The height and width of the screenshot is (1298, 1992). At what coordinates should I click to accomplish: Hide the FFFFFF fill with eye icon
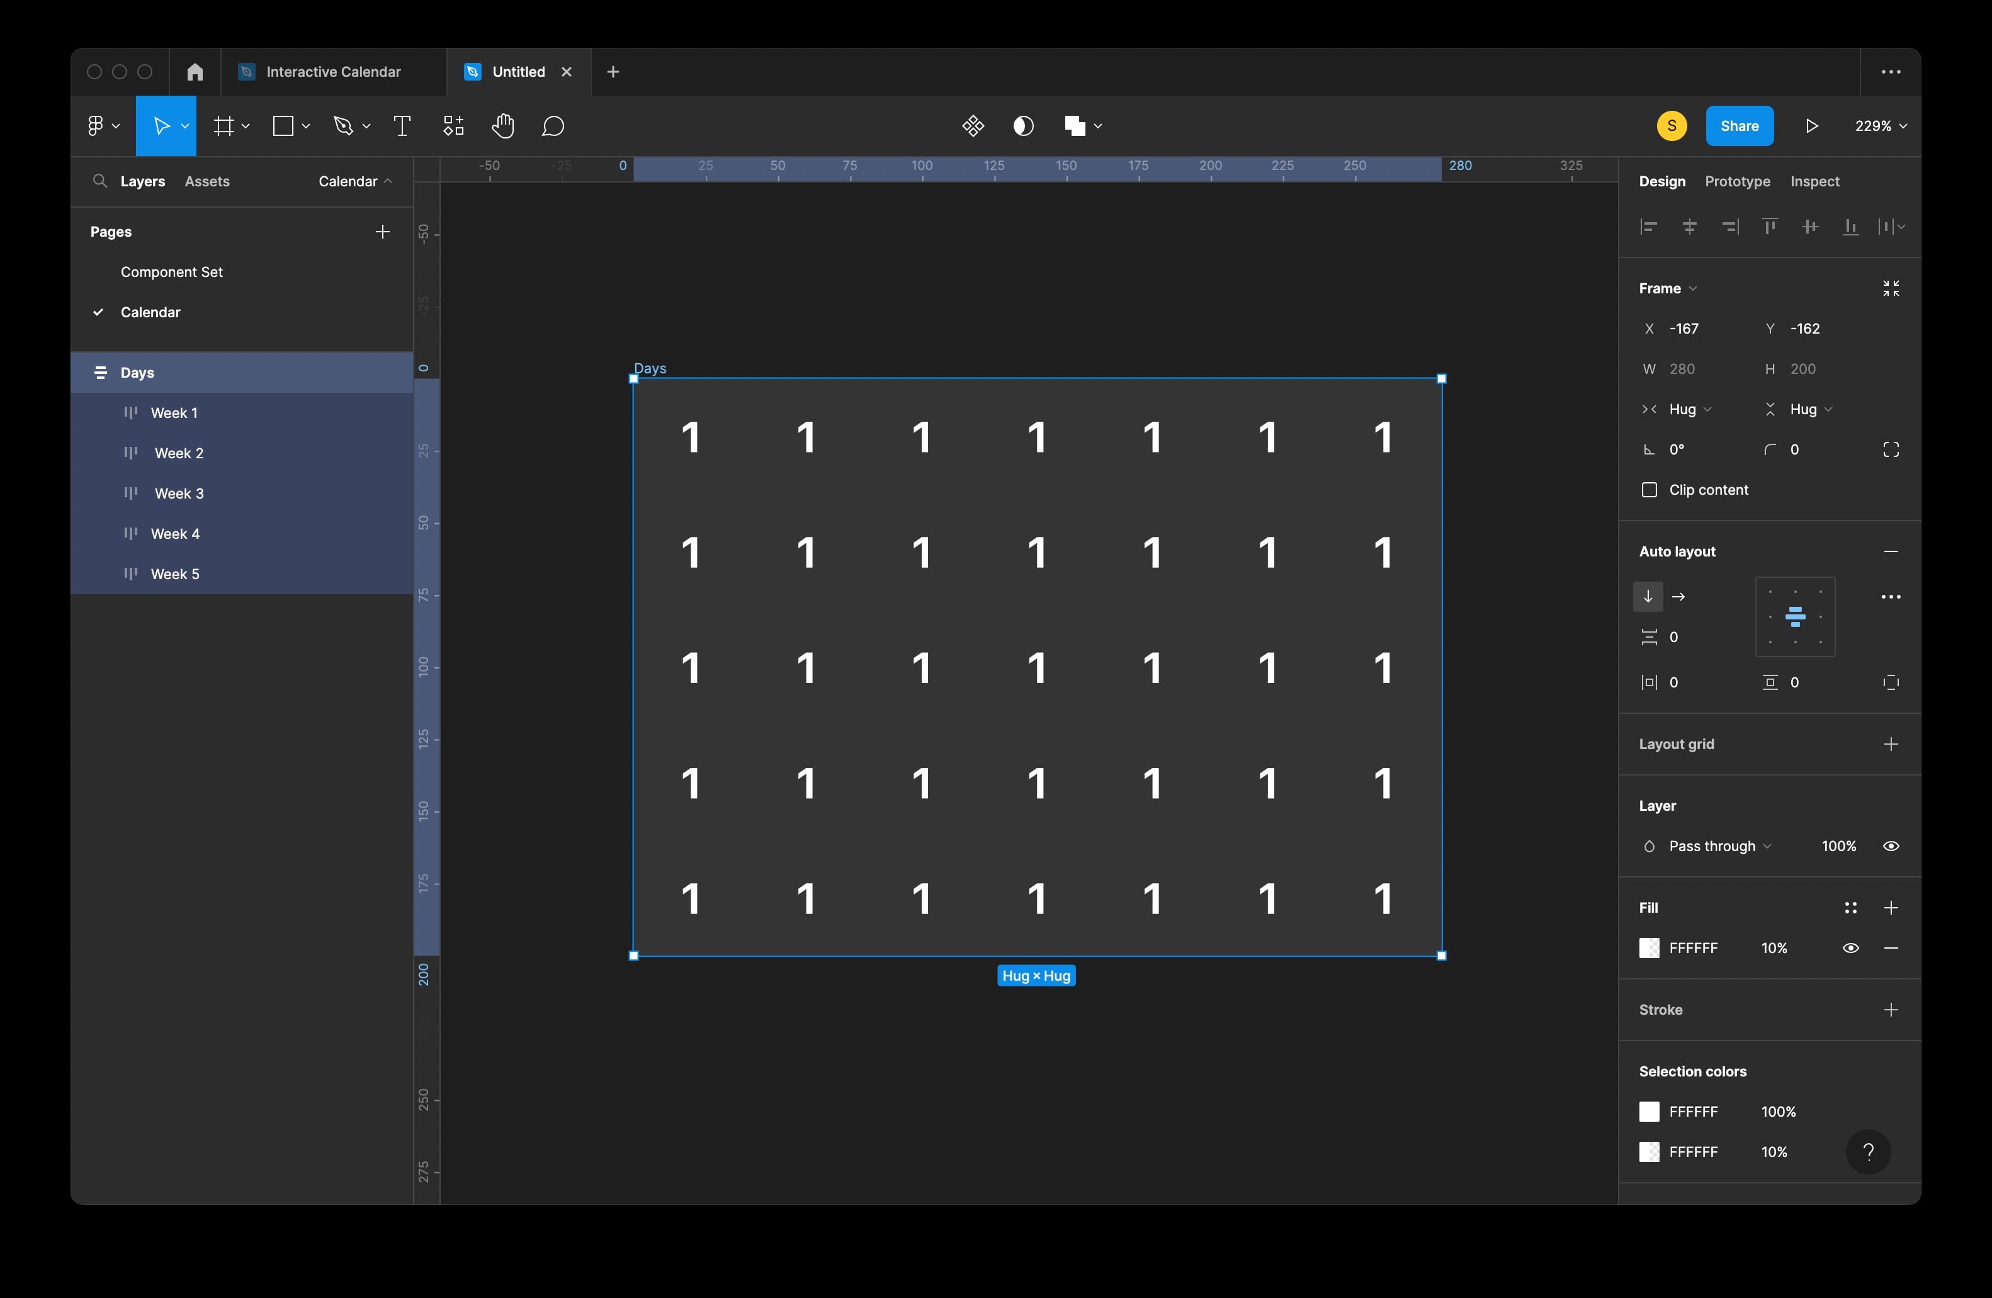click(x=1850, y=948)
